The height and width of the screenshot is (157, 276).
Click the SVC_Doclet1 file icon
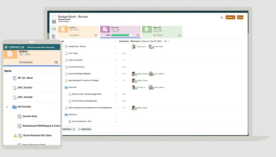point(14,88)
